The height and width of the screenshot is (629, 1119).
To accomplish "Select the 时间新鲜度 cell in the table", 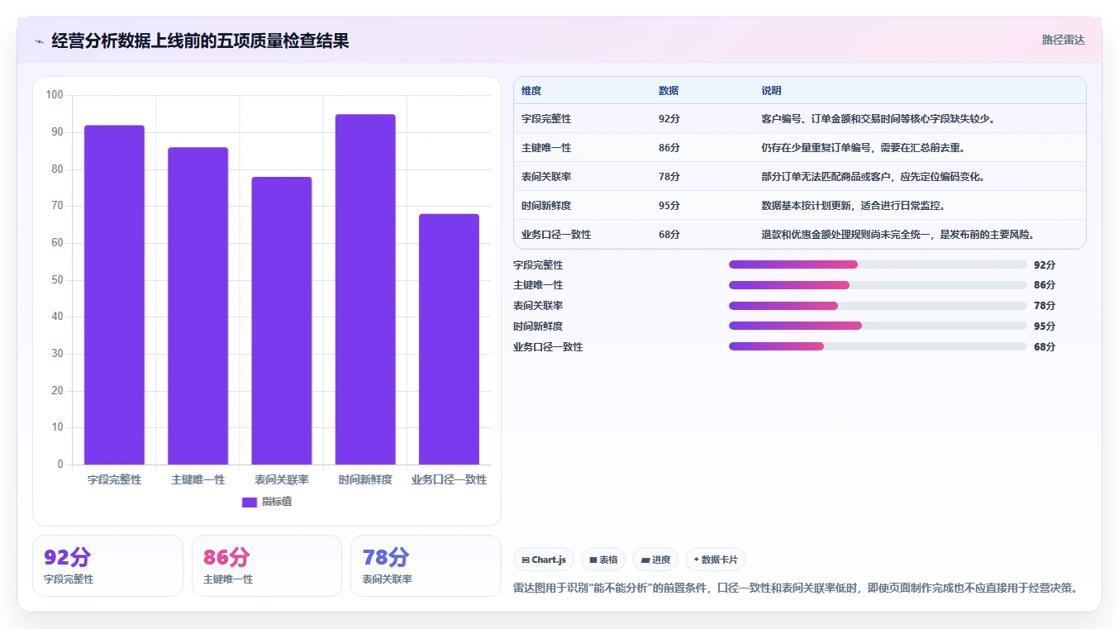I will click(546, 206).
